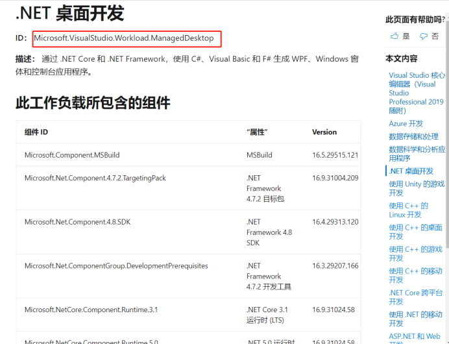This screenshot has width=449, height=344.
Task: Click the 描述 paragraph text
Action: point(187,66)
